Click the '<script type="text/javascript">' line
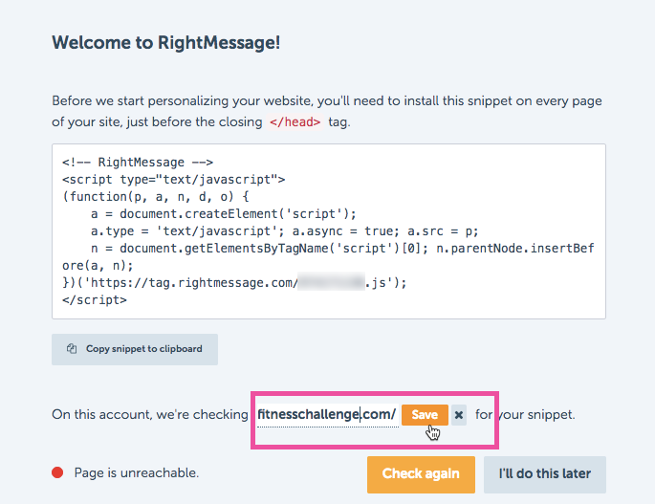This screenshot has height=504, width=655. click(173, 180)
